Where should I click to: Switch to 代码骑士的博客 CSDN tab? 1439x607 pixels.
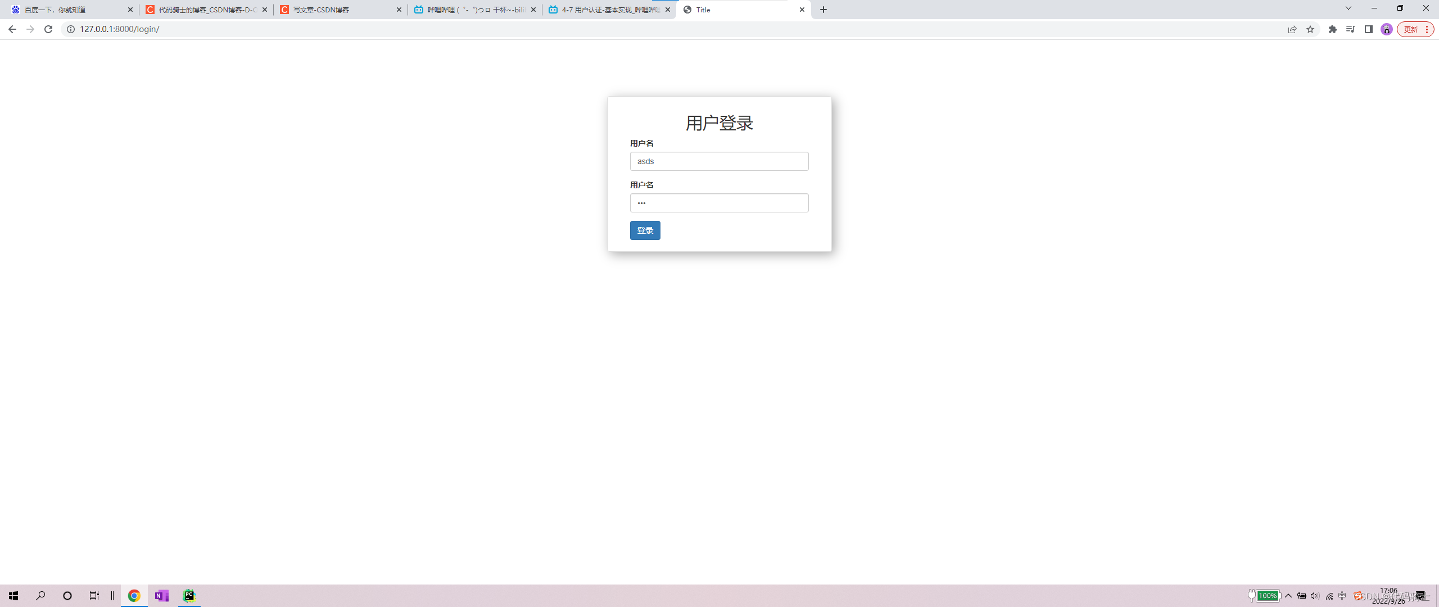point(207,10)
